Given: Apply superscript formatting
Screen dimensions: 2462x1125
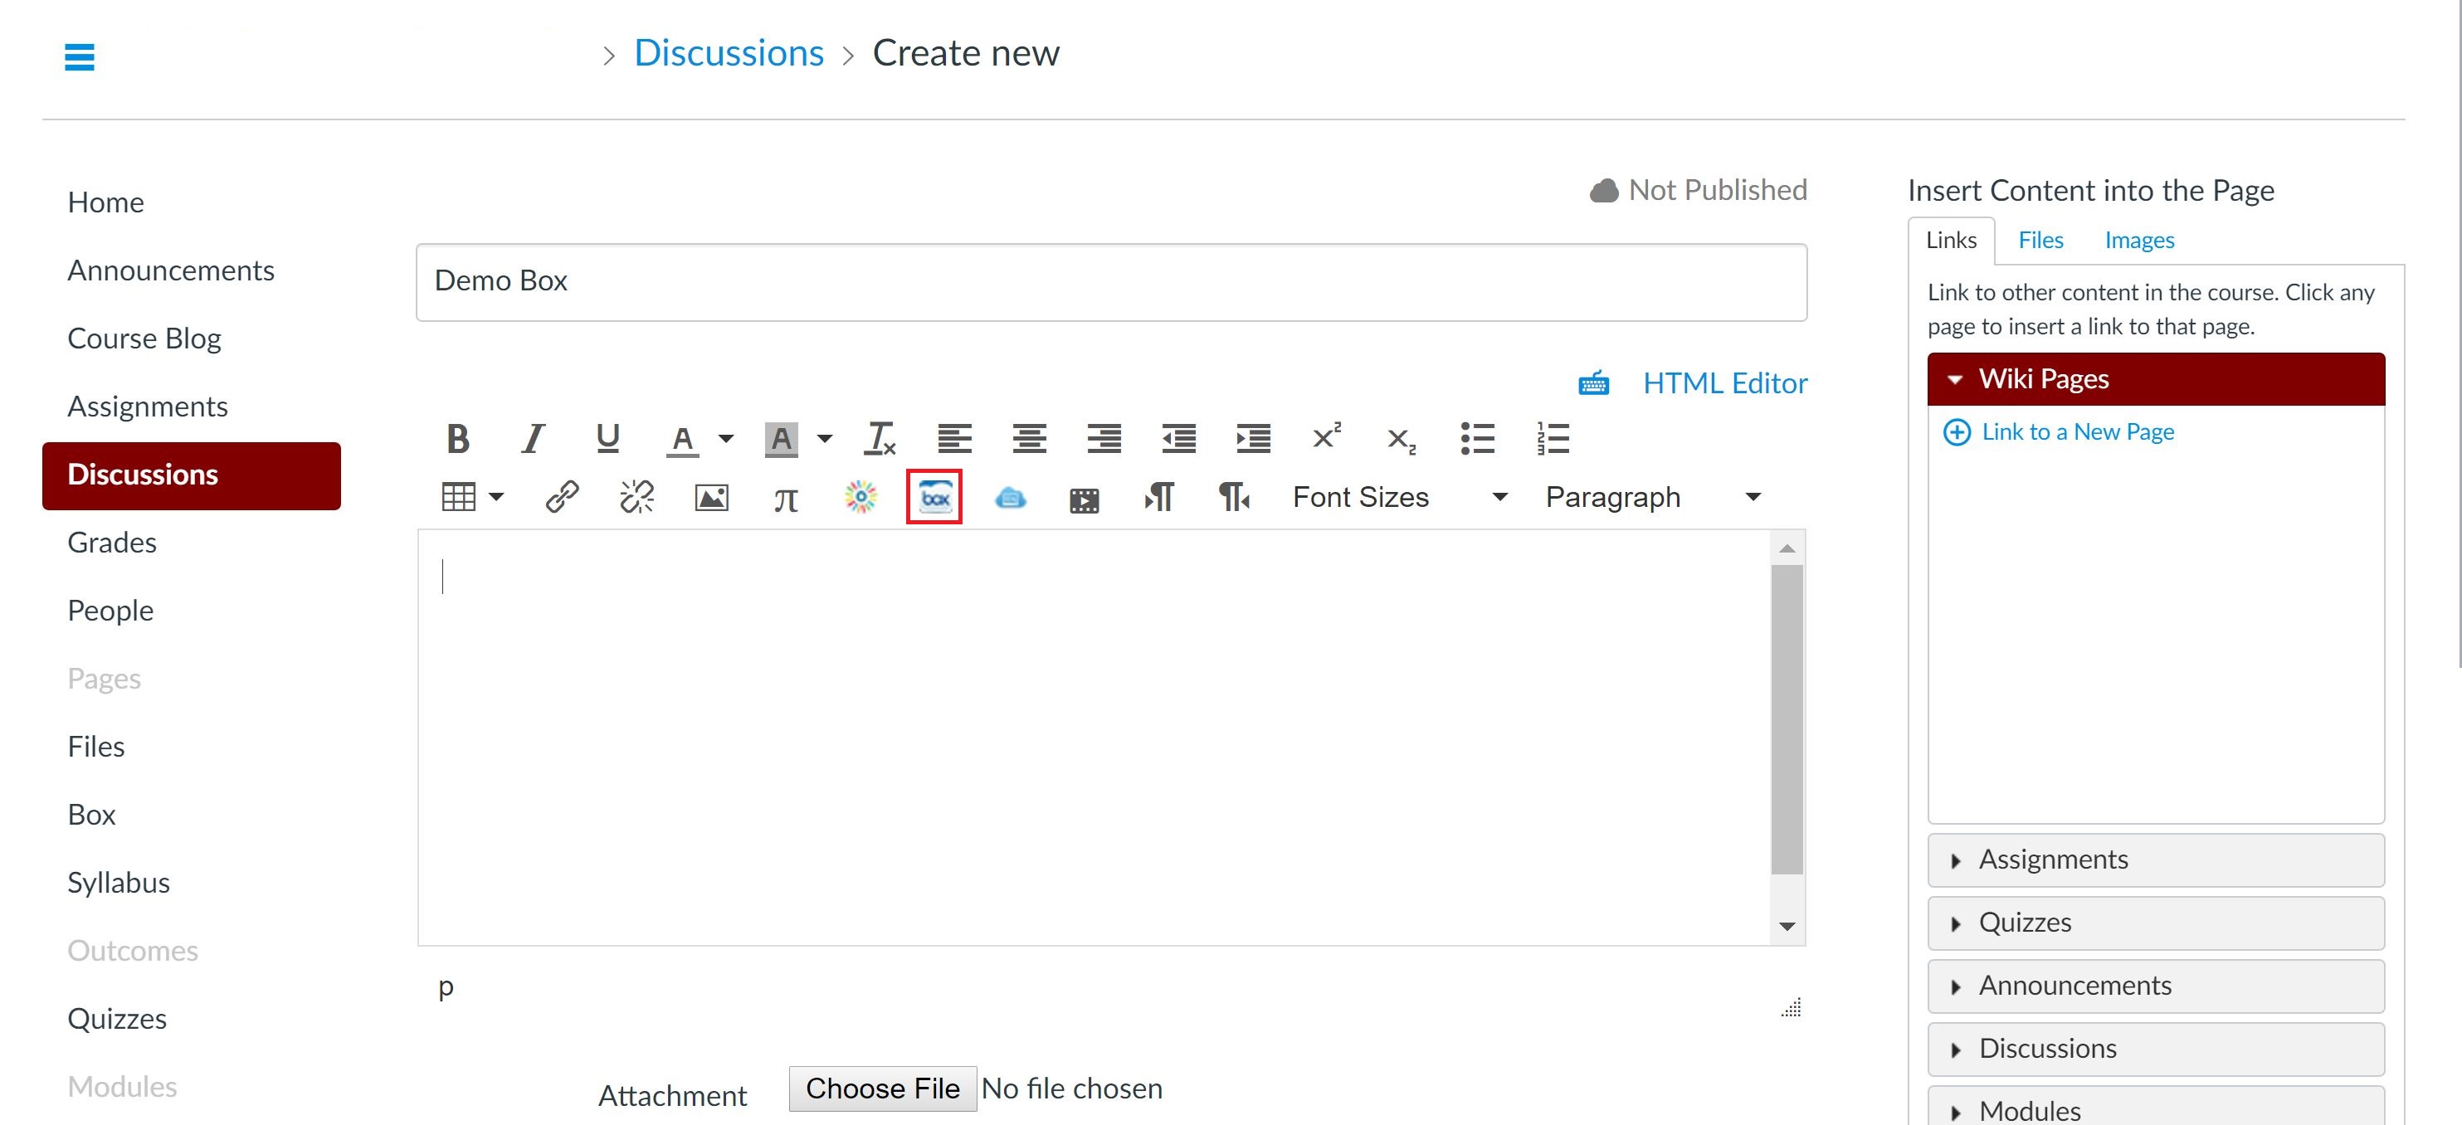Looking at the screenshot, I should click(x=1327, y=438).
